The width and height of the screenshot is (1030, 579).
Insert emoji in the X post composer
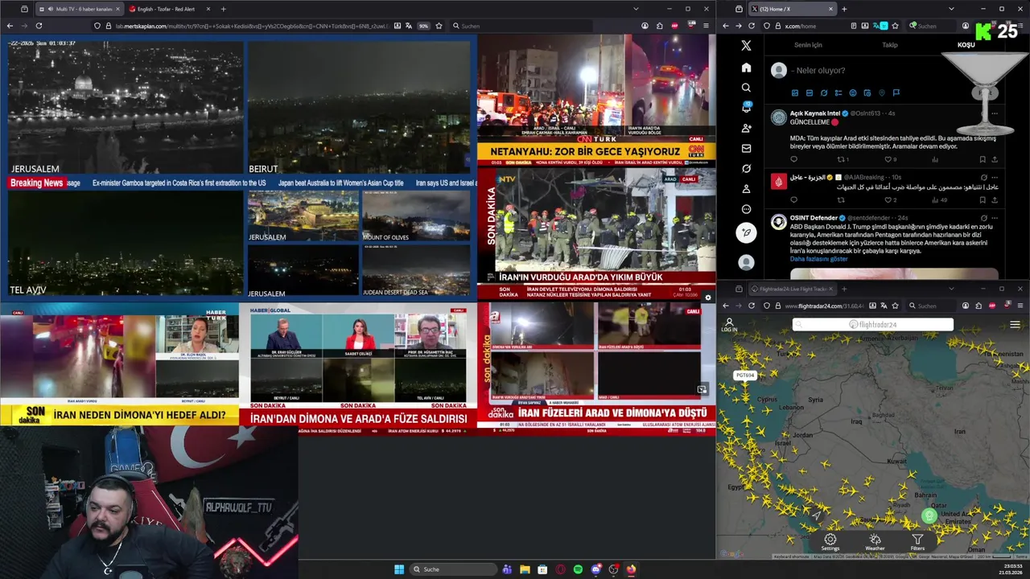[853, 93]
